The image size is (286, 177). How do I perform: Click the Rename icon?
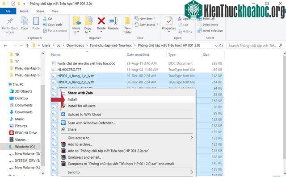pos(113,21)
